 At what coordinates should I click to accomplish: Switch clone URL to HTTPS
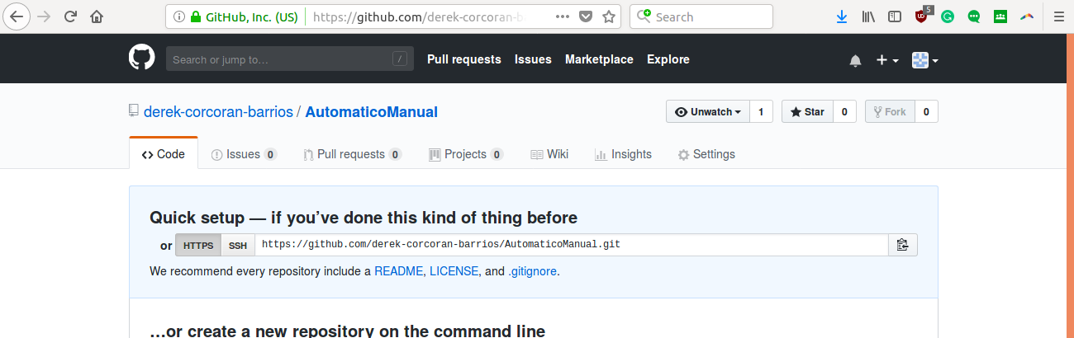click(198, 245)
